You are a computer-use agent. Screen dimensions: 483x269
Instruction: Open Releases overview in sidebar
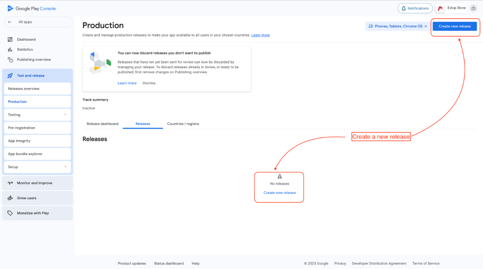(x=37, y=88)
